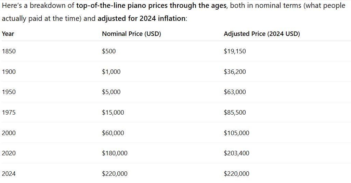The width and height of the screenshot is (351, 183).
Task: Click the $15,000 nominal price cell
Action: click(113, 112)
